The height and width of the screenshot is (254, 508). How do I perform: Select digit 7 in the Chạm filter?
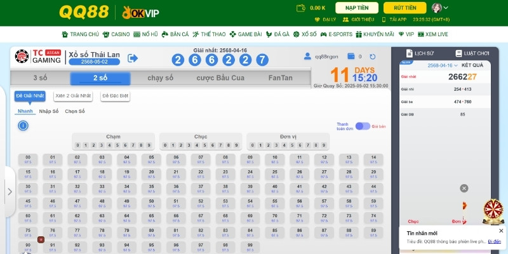(133, 145)
